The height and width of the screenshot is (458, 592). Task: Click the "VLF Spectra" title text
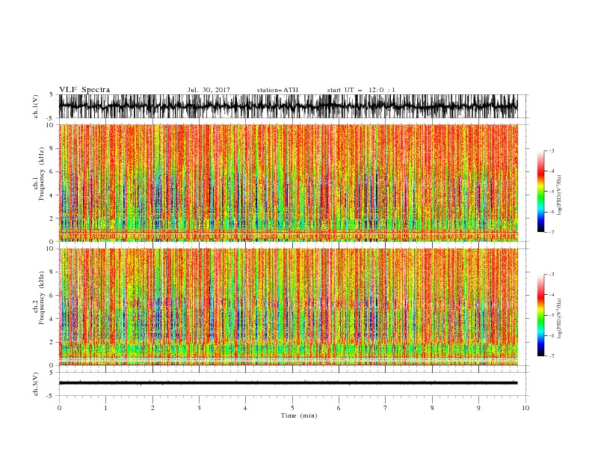point(84,90)
